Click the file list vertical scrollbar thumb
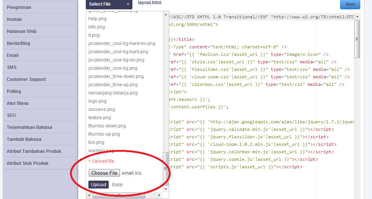 coord(166,169)
